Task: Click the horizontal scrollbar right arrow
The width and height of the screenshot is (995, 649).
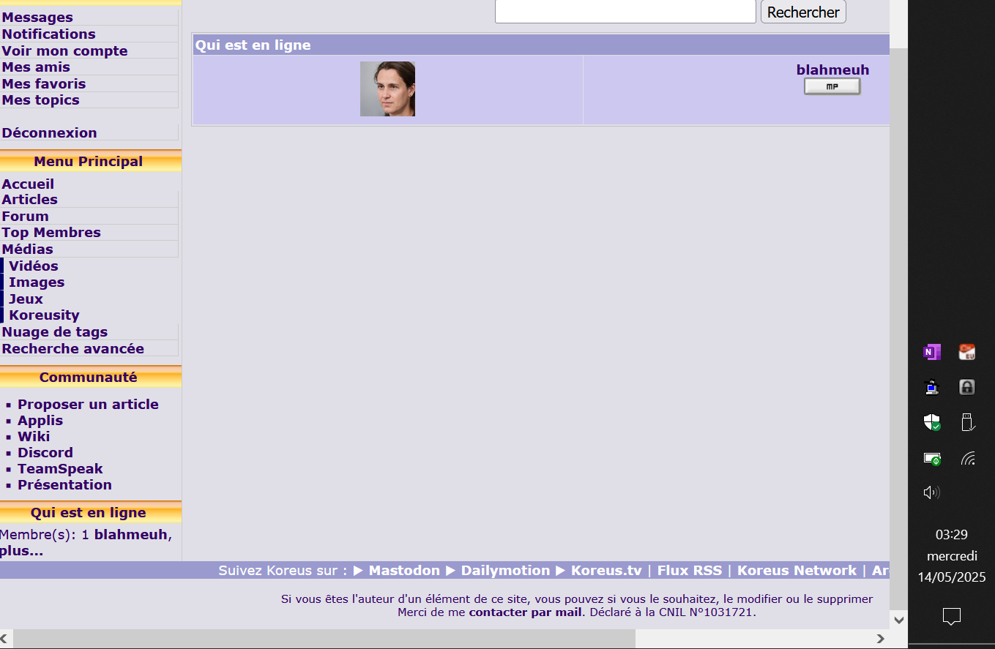Action: 880,639
